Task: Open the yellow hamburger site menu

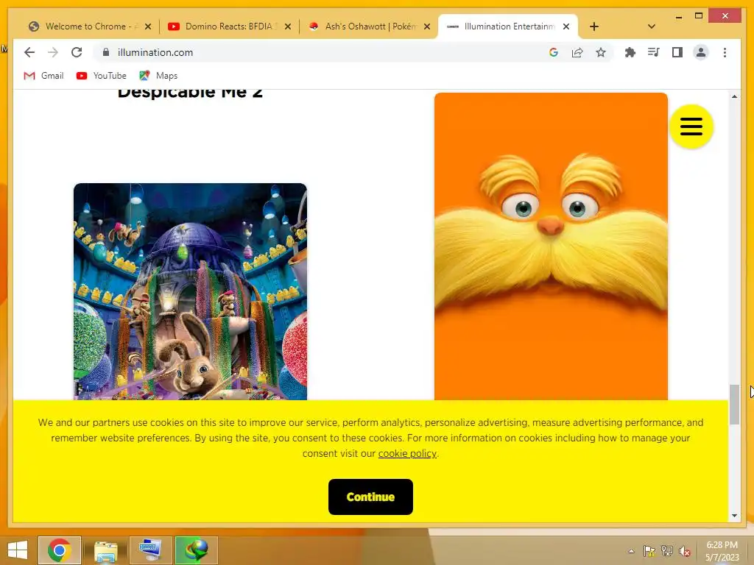Action: pyautogui.click(x=691, y=127)
